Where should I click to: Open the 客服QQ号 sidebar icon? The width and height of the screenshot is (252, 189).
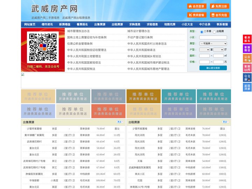[247, 68]
